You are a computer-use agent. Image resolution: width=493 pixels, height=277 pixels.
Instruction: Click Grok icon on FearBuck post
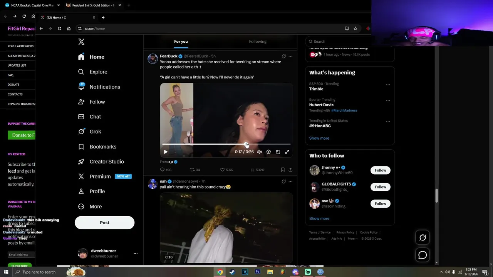[x=283, y=56]
